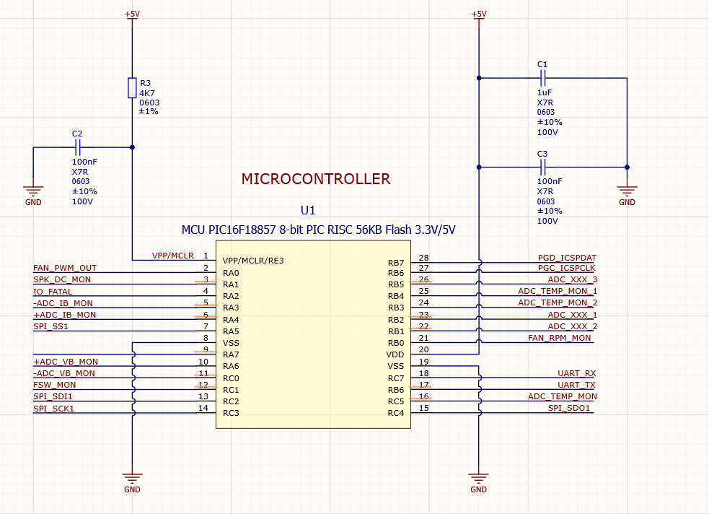Select the ±1% tolerance text of R3

pyautogui.click(x=149, y=111)
